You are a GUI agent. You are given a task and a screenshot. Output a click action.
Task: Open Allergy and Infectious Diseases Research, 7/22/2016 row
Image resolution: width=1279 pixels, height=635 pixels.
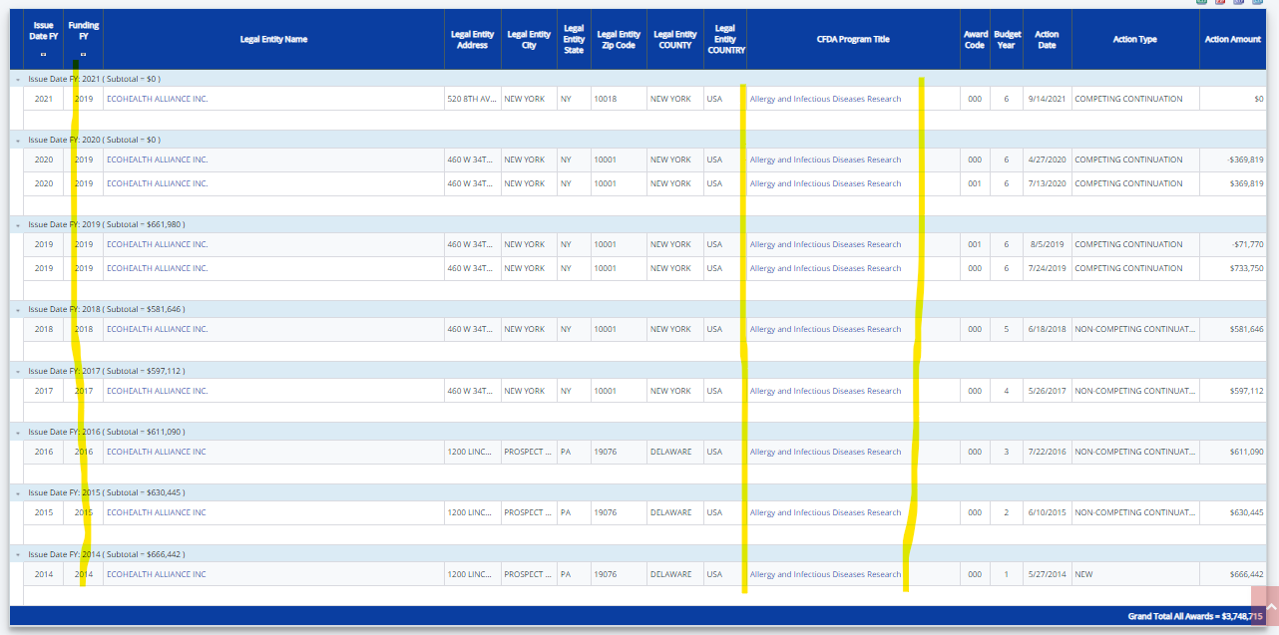tap(825, 452)
